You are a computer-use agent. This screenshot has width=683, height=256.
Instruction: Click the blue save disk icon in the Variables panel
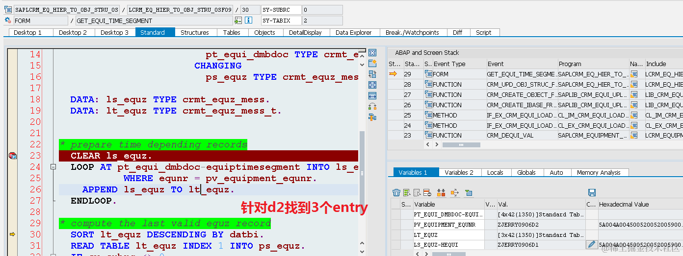(592, 193)
